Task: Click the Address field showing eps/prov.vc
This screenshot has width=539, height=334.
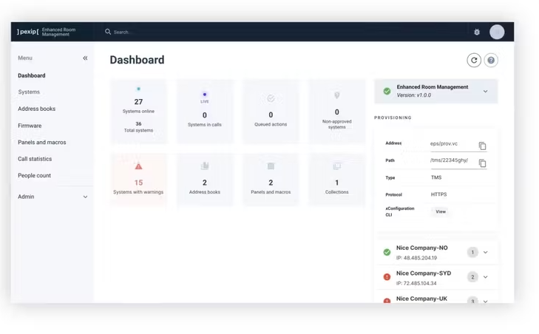Action: (453, 145)
